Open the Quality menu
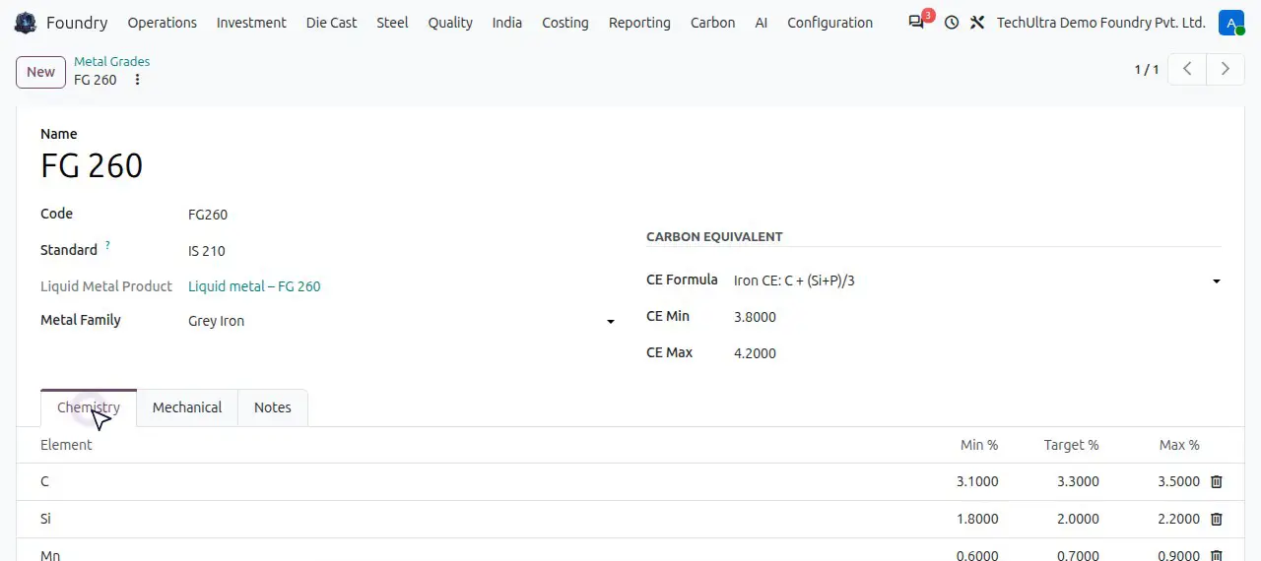Screen dimensions: 1261x561 450,23
